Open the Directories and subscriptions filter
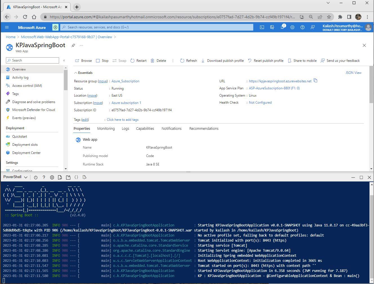The image size is (374, 284). (x=272, y=27)
